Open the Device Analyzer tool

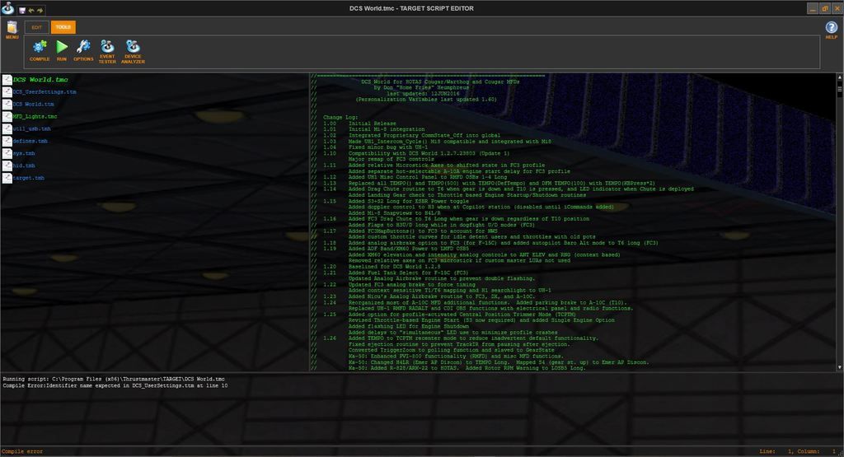(x=133, y=49)
